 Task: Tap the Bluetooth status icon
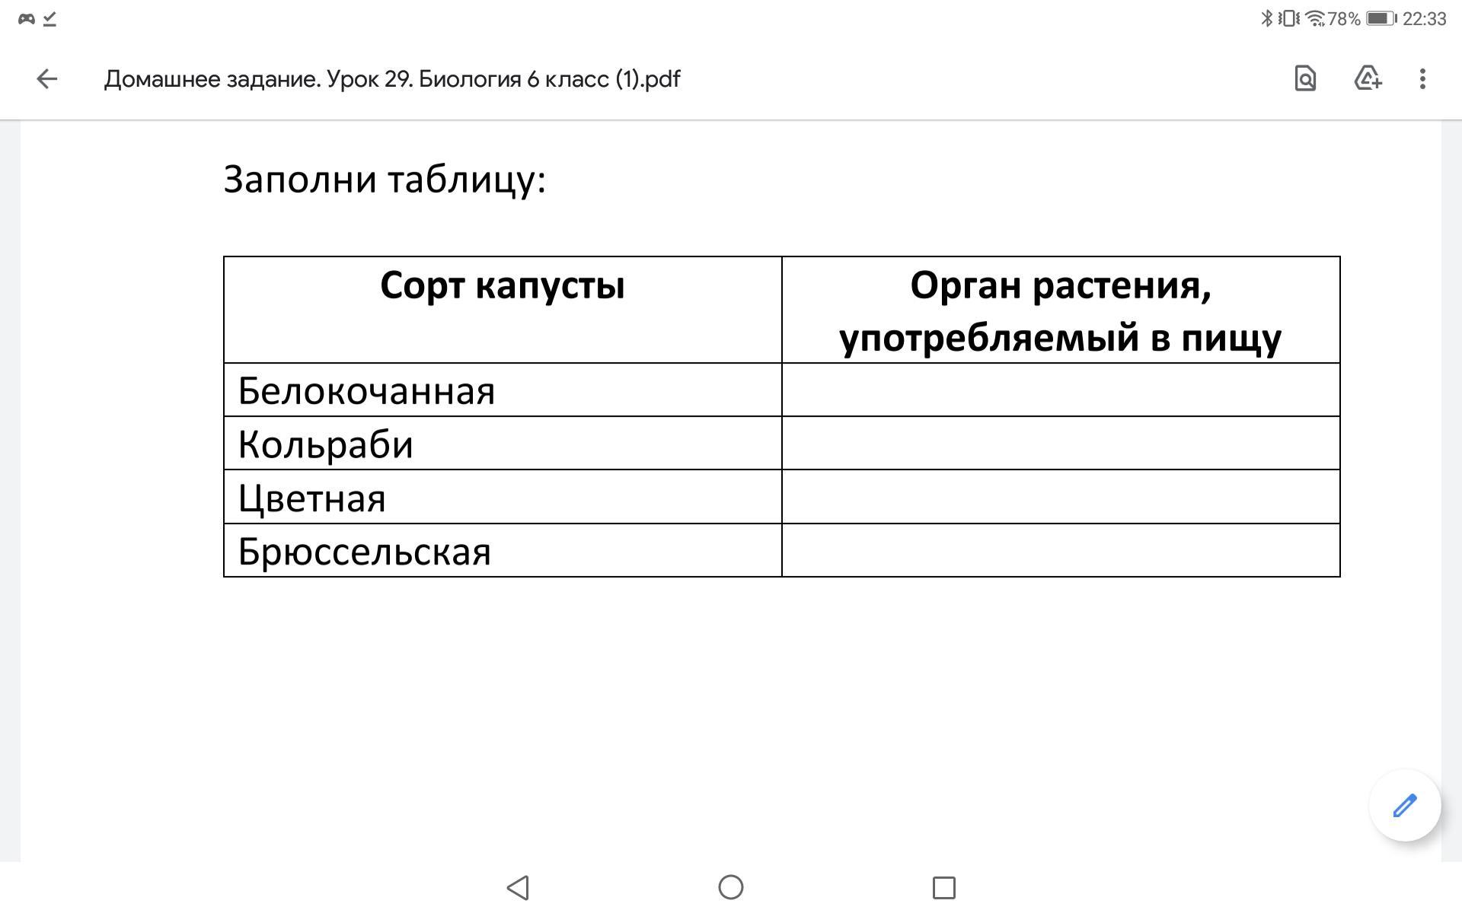click(x=1267, y=18)
